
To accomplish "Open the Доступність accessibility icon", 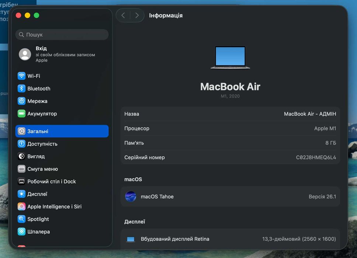I will pyautogui.click(x=21, y=144).
